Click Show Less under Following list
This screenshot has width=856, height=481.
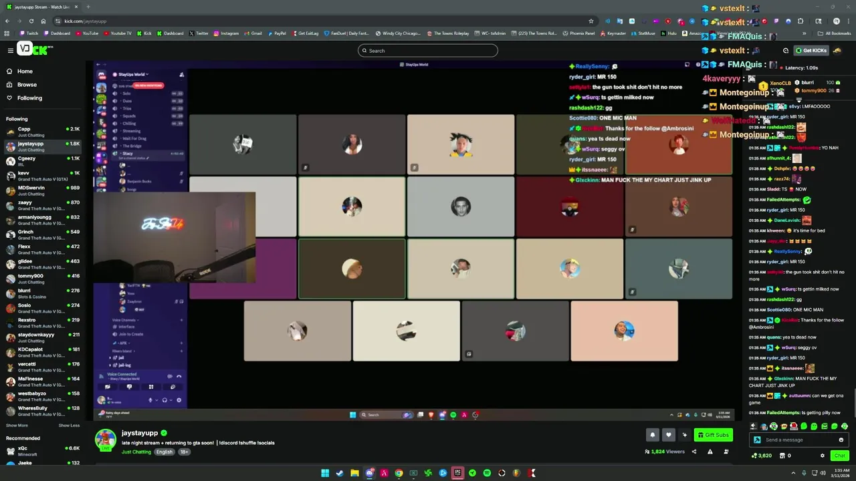coord(69,426)
